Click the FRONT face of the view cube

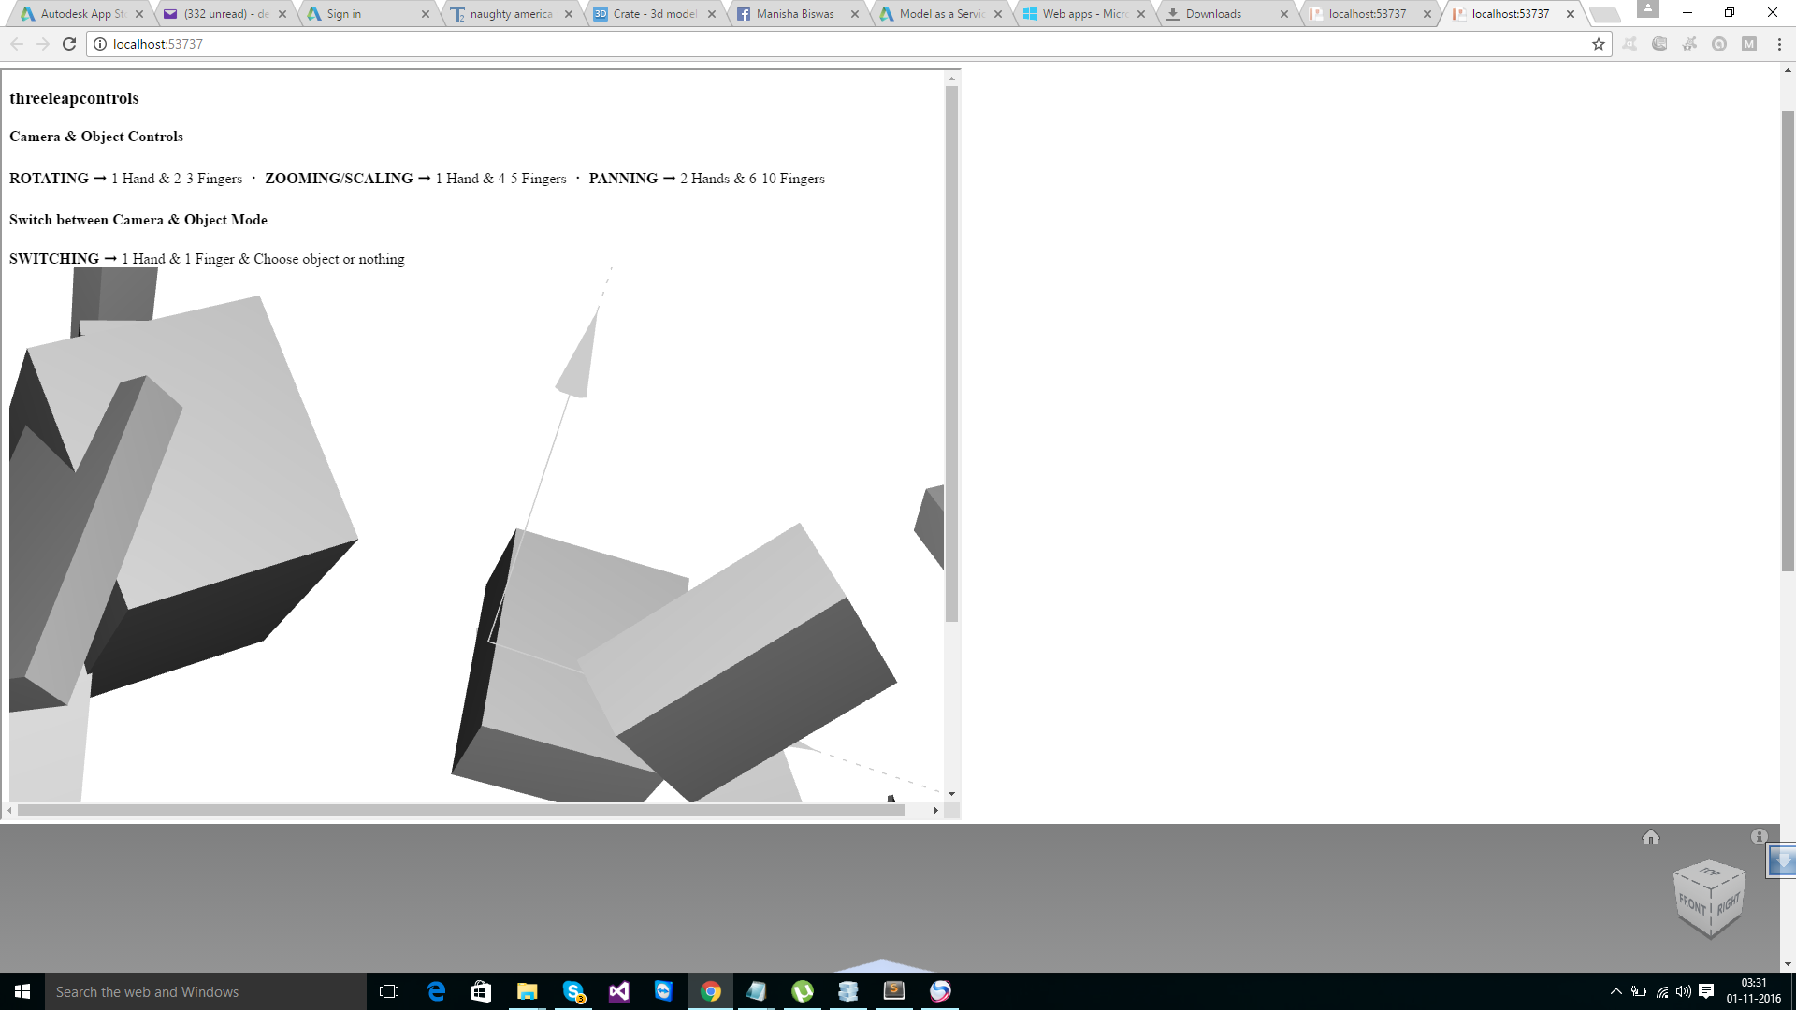click(x=1691, y=904)
